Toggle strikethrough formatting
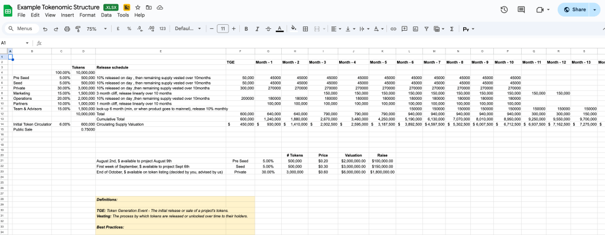Image resolution: width=605 pixels, height=235 pixels. coord(269,28)
